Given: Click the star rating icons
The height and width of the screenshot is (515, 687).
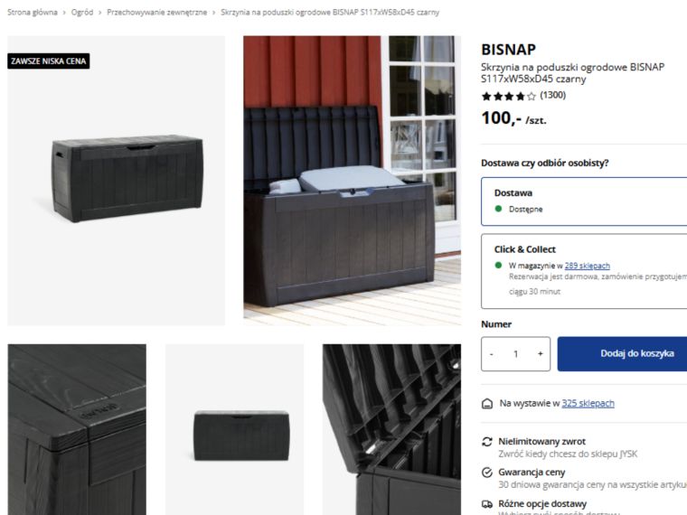Looking at the screenshot, I should (508, 96).
